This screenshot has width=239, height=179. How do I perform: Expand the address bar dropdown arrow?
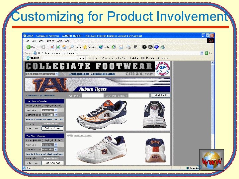point(202,53)
